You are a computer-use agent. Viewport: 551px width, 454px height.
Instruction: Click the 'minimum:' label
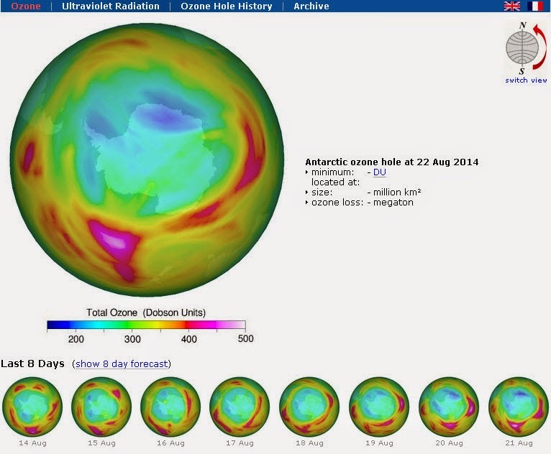coord(333,172)
